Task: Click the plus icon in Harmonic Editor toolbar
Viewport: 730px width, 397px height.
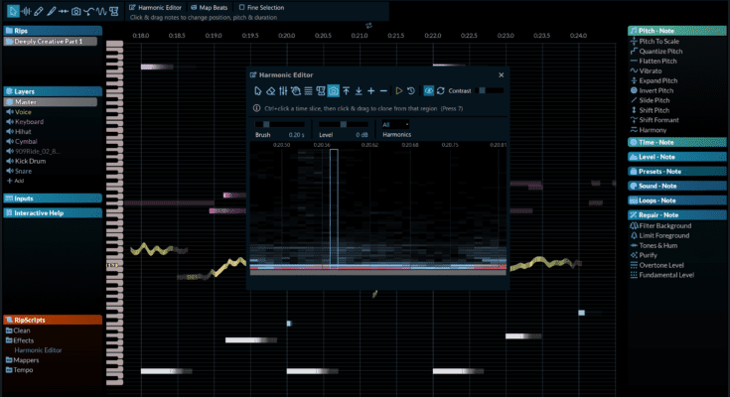Action: (x=369, y=91)
